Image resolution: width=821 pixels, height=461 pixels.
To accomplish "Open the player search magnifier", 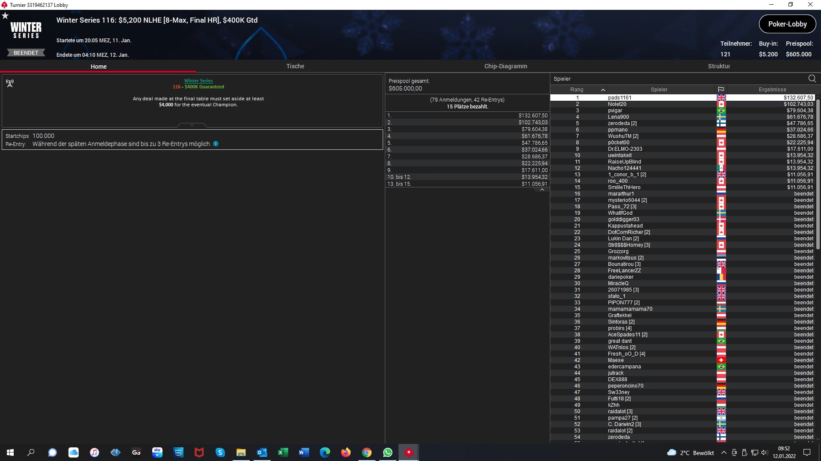I will tap(812, 79).
